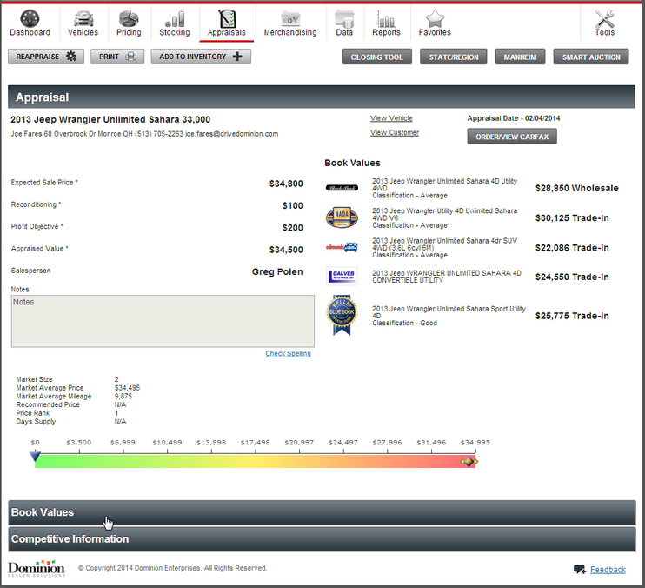Click the $22,086 Trade-In value
Image resolution: width=645 pixels, height=588 pixels.
point(572,248)
